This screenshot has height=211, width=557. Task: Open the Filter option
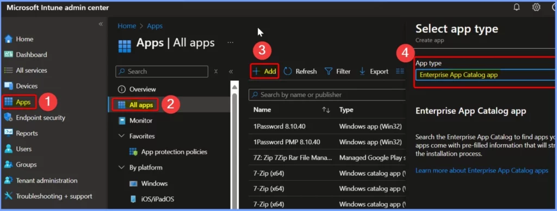point(337,72)
